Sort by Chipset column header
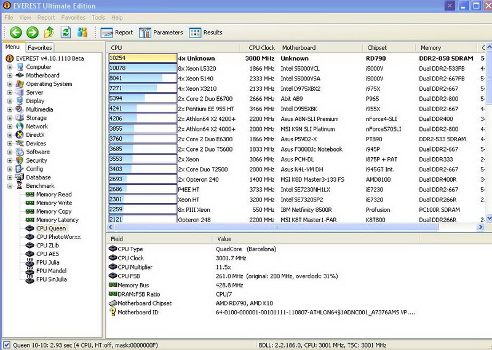The image size is (492, 350). point(389,48)
